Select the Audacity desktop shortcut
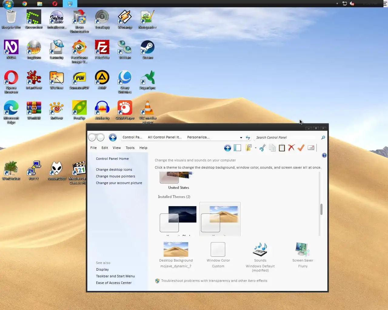Image resolution: width=388 pixels, height=310 pixels. [x=102, y=110]
